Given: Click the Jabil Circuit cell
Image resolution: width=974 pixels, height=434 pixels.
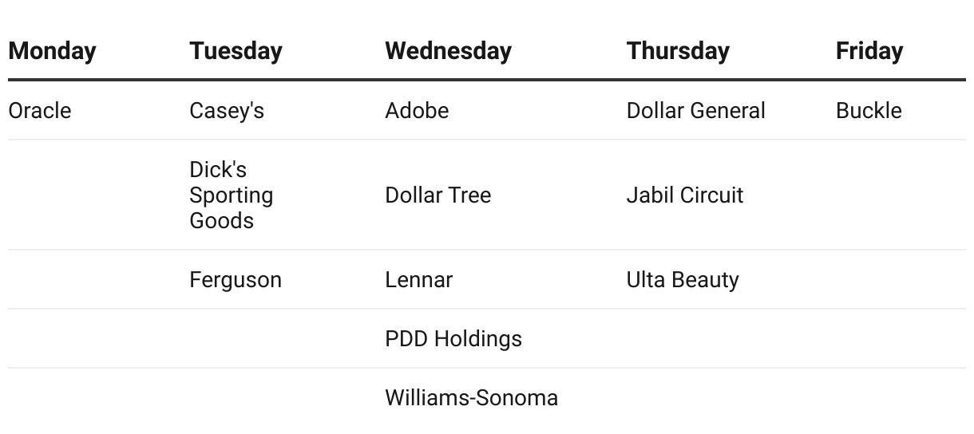Looking at the screenshot, I should 685,195.
